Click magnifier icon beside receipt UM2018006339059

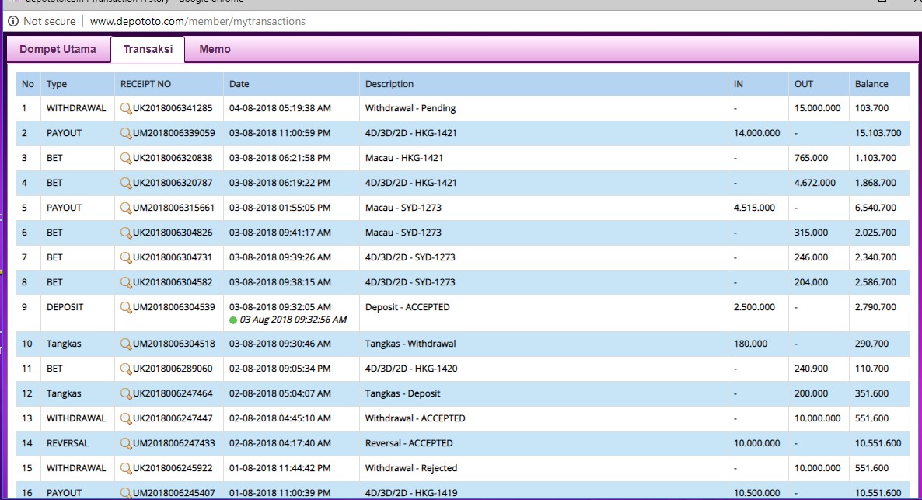coord(126,133)
